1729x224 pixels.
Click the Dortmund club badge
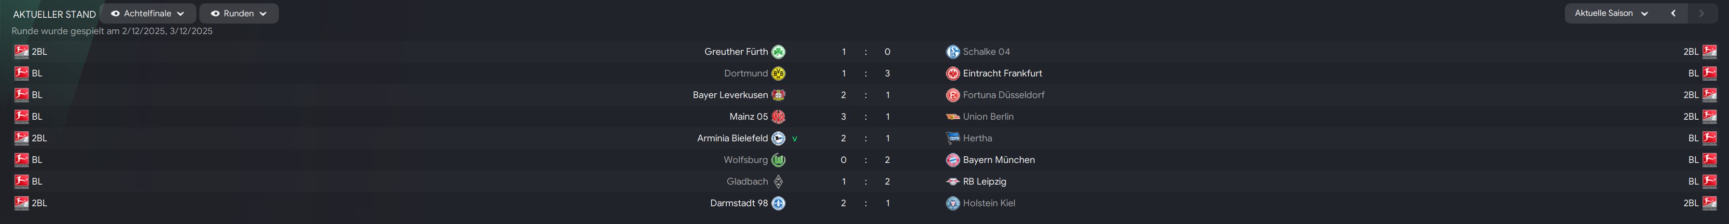point(778,73)
